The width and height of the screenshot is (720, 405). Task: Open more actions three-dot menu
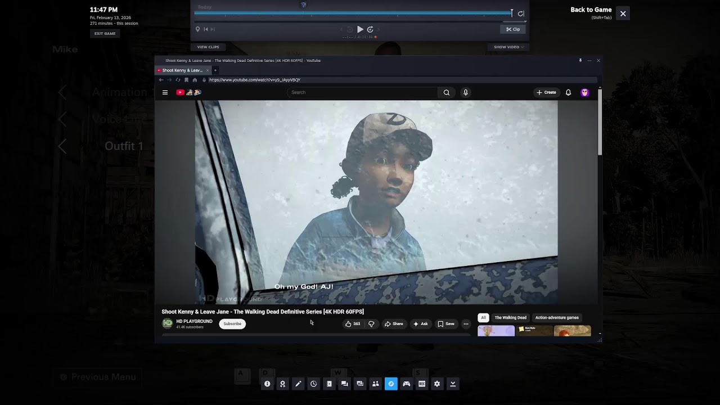pyautogui.click(x=466, y=323)
